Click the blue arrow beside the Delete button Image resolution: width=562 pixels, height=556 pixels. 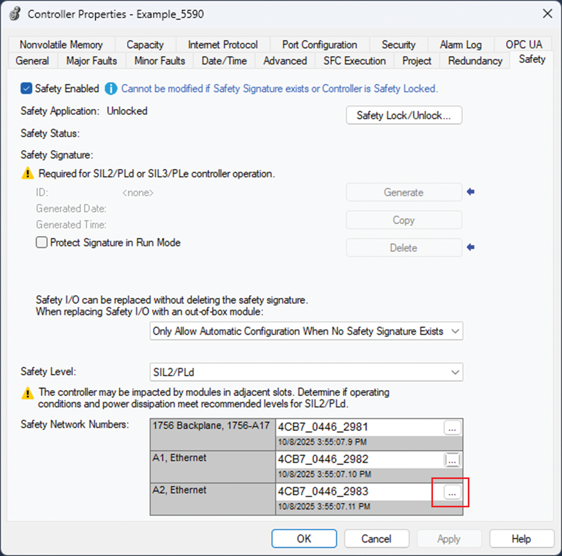(470, 248)
